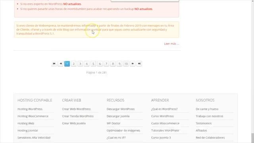The width and height of the screenshot is (254, 143).
Task: Open Hosting WordPress footer link
Action: pyautogui.click(x=30, y=109)
